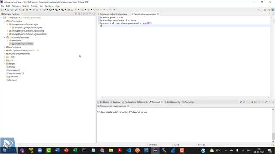Click the Coverage run toolbar icon
The image size is (275, 154).
coord(56,10)
